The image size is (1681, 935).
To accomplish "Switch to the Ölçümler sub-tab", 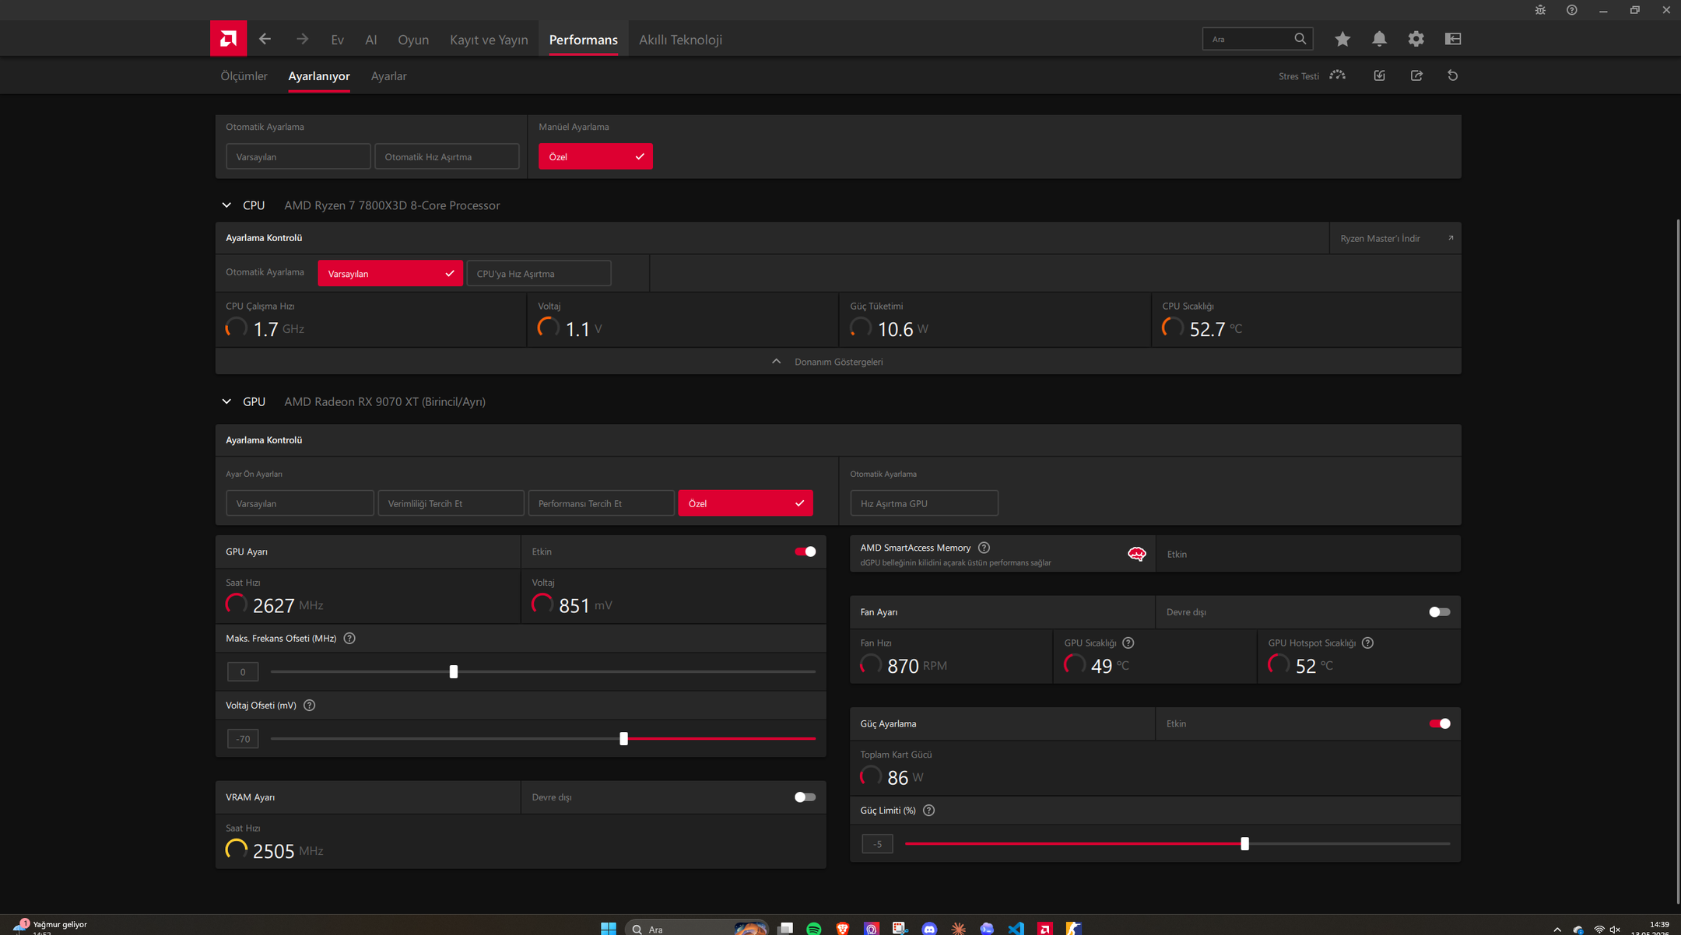I will point(244,76).
